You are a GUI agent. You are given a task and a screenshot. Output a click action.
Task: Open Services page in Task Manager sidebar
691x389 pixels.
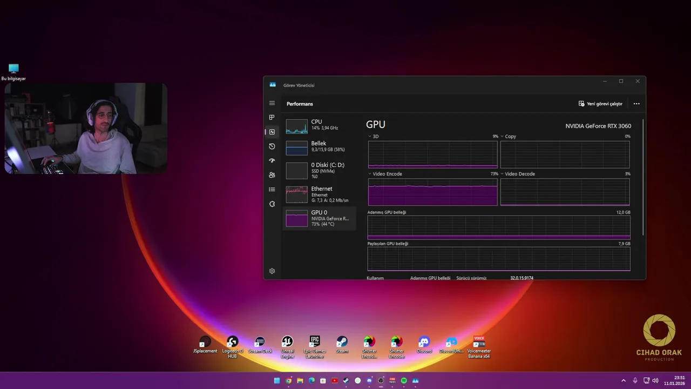click(x=272, y=204)
